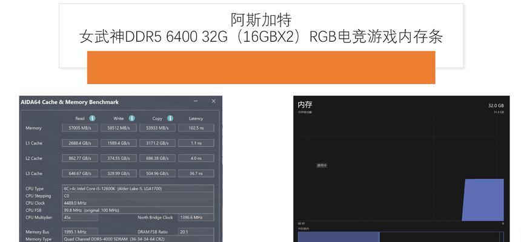
Task: Click the Memory Bus label
Action: 38,232
